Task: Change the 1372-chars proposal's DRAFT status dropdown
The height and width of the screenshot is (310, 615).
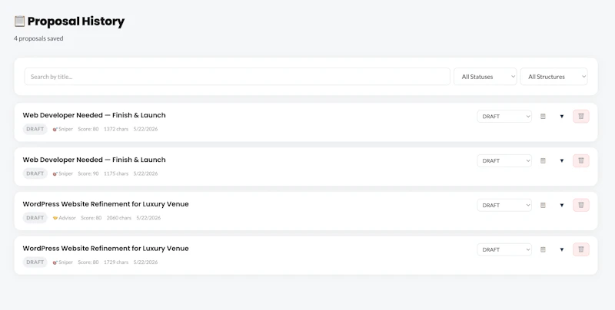Action: [504, 117]
